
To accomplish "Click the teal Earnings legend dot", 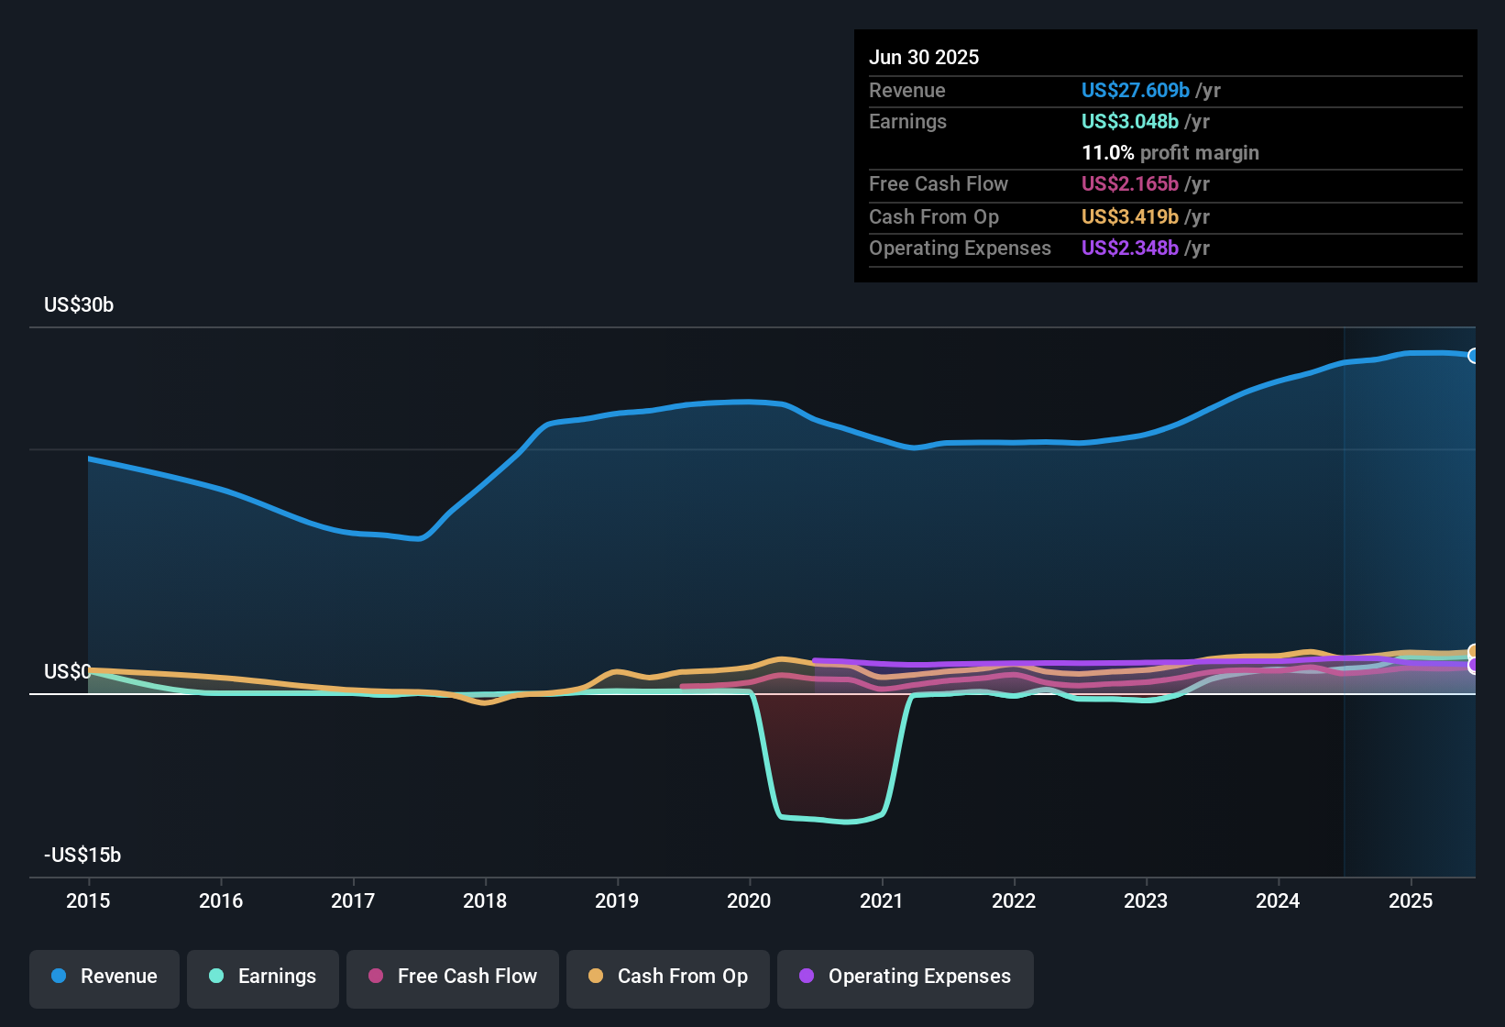I will pos(216,976).
